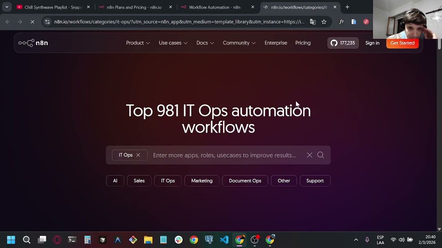
Task: Bookmark this page with the star icon
Action: 324,22
